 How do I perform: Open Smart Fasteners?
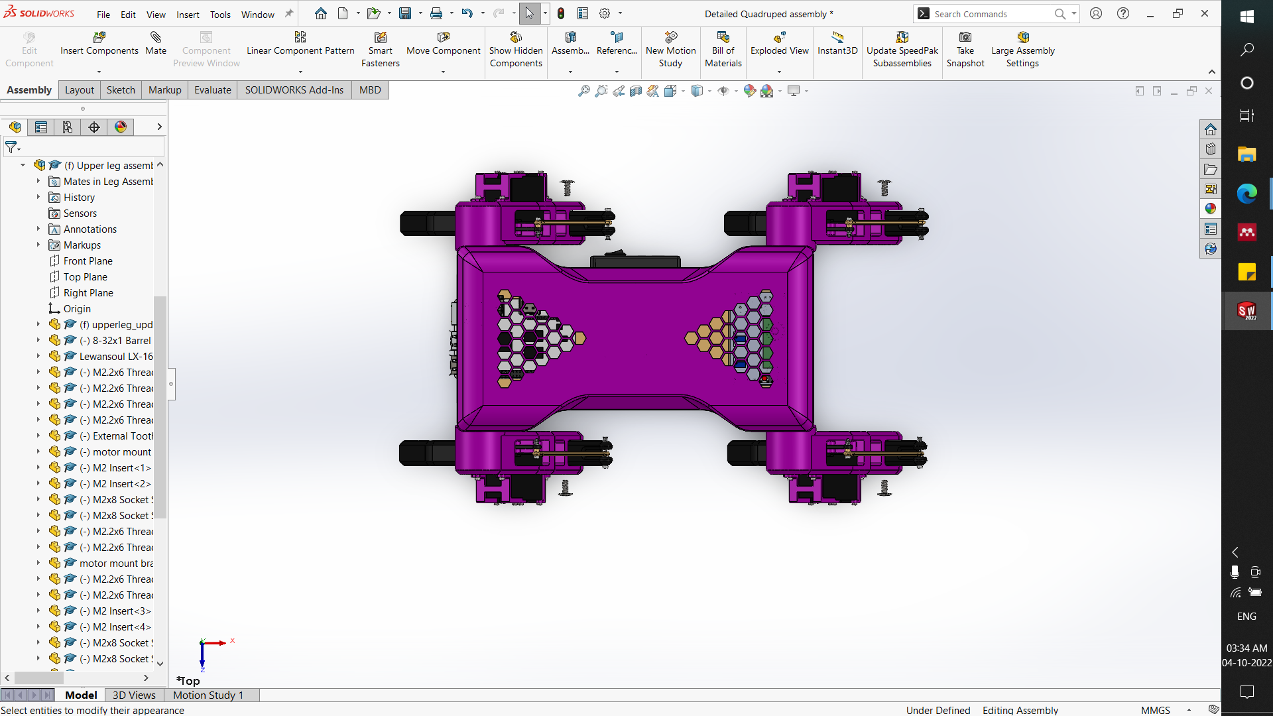click(x=380, y=48)
